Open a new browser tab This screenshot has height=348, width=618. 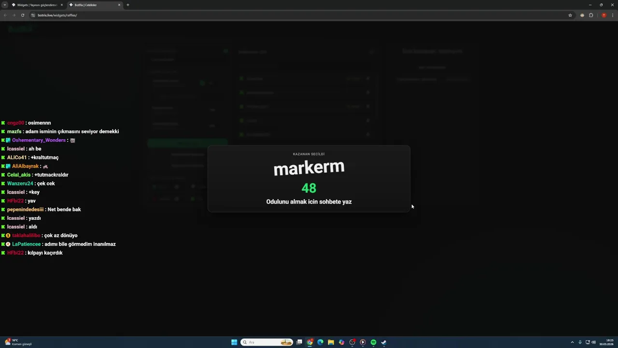click(128, 5)
